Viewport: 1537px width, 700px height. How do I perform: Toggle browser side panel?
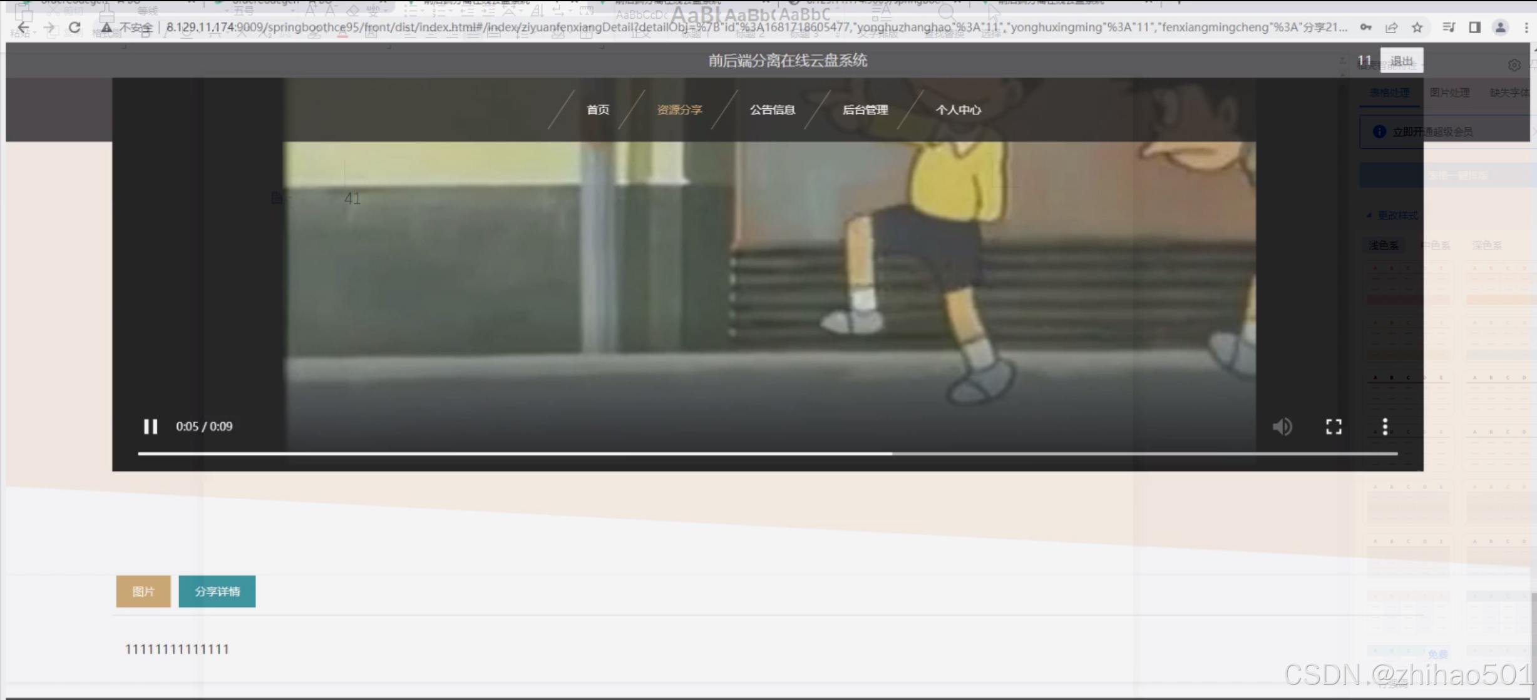[1474, 28]
